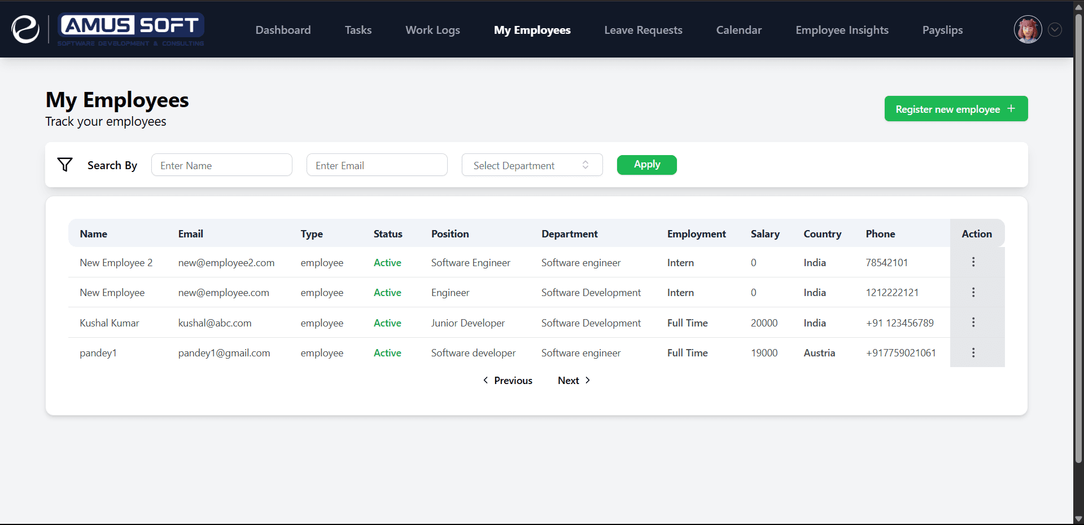The image size is (1084, 525).
Task: Click the name New Employee 2
Action: click(116, 263)
